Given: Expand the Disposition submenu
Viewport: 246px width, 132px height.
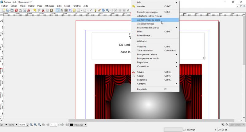Looking at the screenshot, I should (x=155, y=62).
